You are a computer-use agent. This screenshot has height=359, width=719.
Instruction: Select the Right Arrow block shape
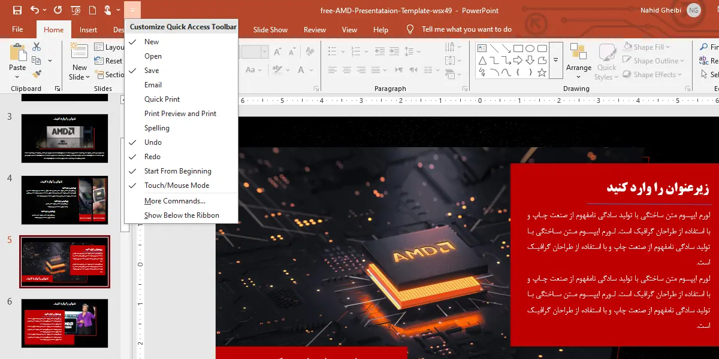point(519,60)
